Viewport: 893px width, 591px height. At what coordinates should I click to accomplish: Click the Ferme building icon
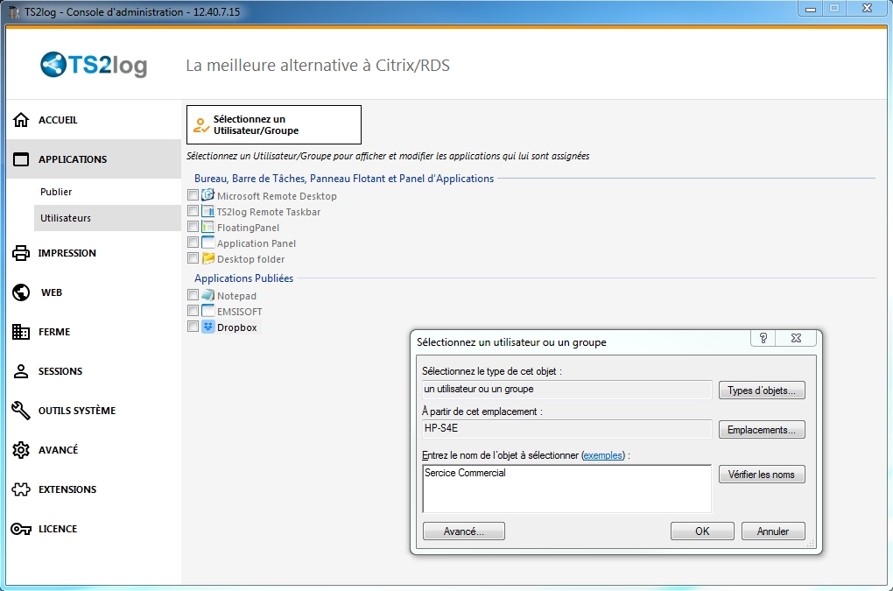pyautogui.click(x=21, y=331)
